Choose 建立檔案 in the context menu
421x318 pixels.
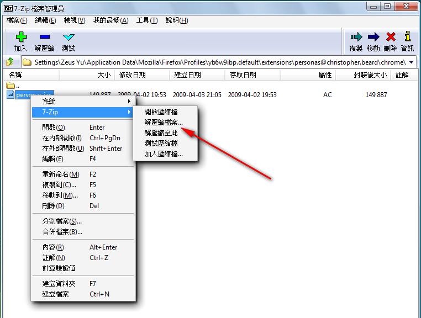[x=83, y=294]
